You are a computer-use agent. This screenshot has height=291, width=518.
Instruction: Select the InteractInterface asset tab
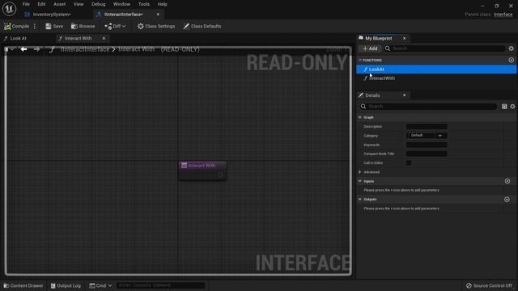(x=123, y=15)
